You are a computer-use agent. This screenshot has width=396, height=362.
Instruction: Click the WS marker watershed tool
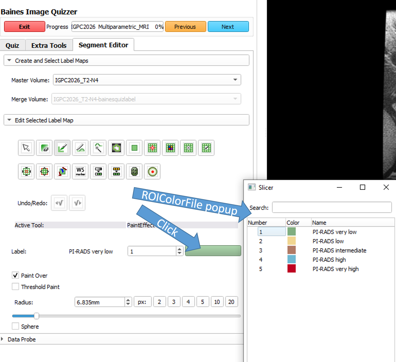click(80, 171)
